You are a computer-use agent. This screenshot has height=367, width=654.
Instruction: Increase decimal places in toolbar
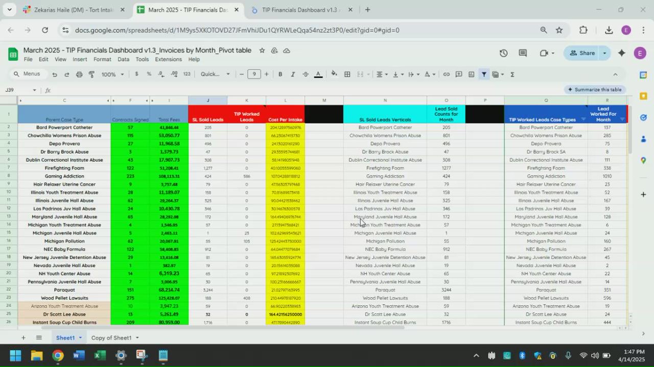[174, 74]
